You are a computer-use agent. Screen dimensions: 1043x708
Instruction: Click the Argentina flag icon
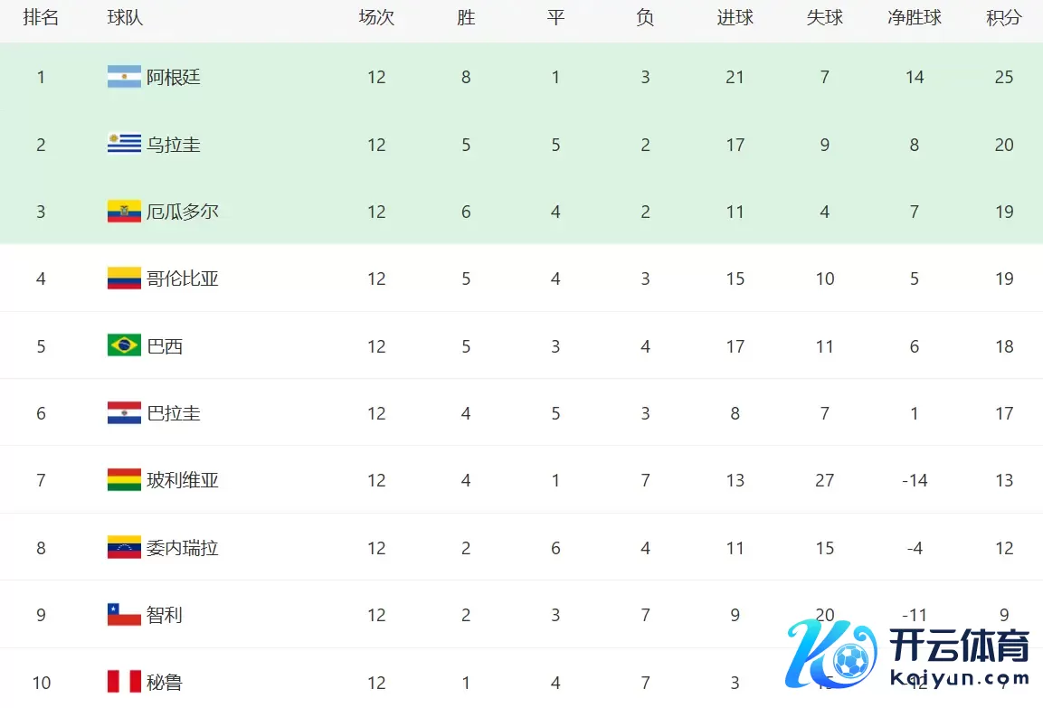tap(124, 77)
